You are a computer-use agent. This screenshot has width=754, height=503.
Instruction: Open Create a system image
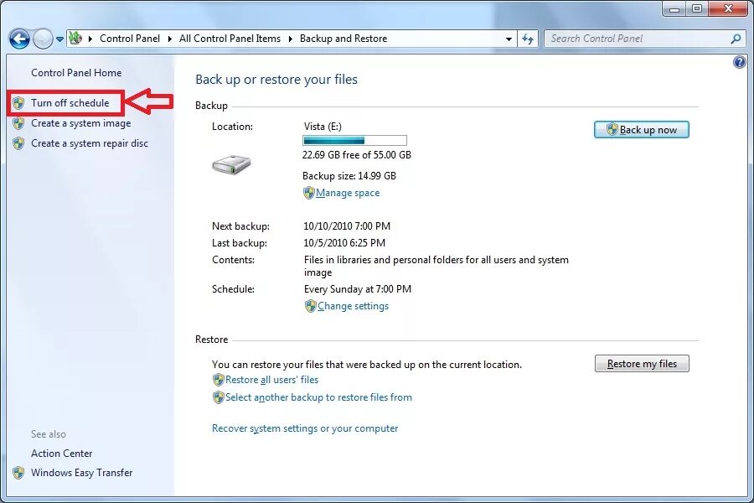(81, 123)
